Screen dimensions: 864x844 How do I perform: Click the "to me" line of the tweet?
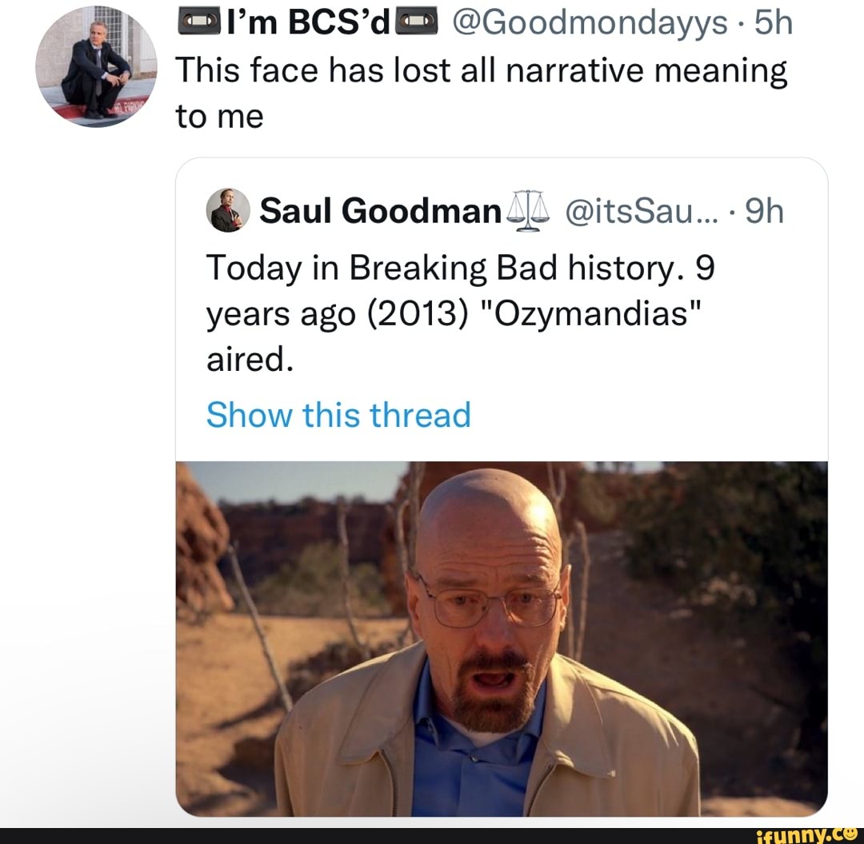218,117
